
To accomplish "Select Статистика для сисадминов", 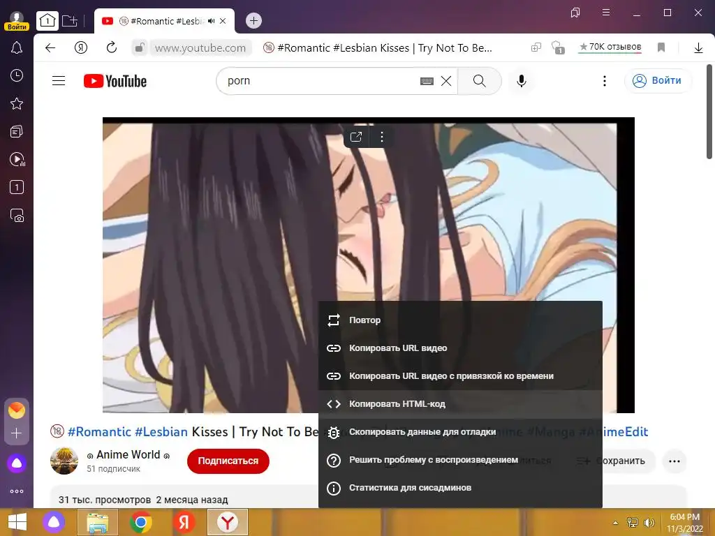I will (x=460, y=488).
